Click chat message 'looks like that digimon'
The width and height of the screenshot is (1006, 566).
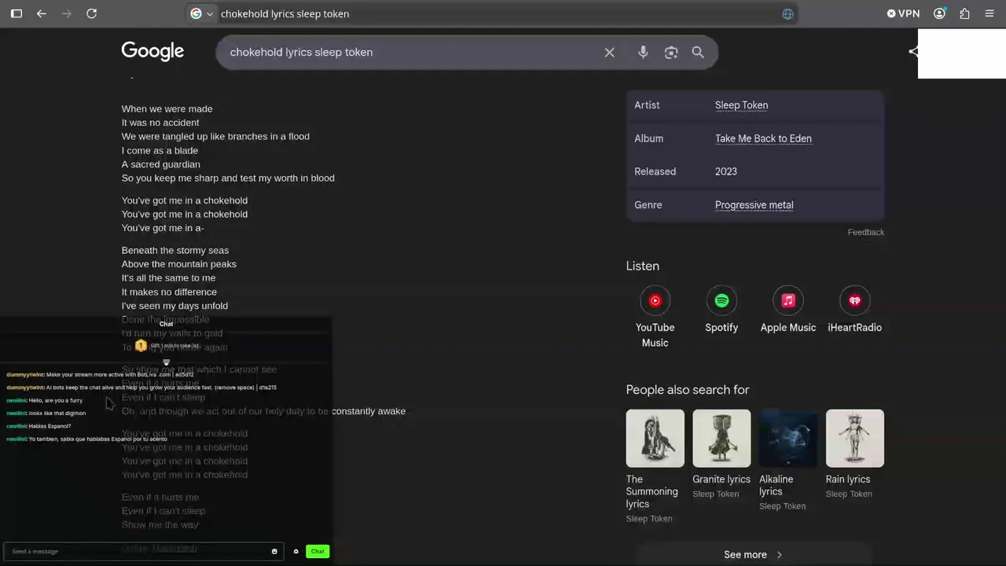click(57, 413)
